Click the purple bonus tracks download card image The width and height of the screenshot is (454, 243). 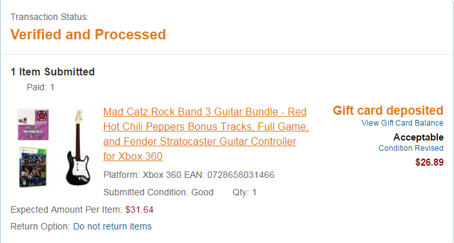tap(33, 124)
